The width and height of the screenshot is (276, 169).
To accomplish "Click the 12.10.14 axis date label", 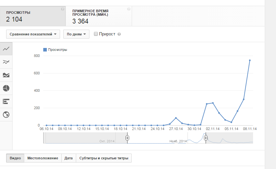I will (x=84, y=129).
